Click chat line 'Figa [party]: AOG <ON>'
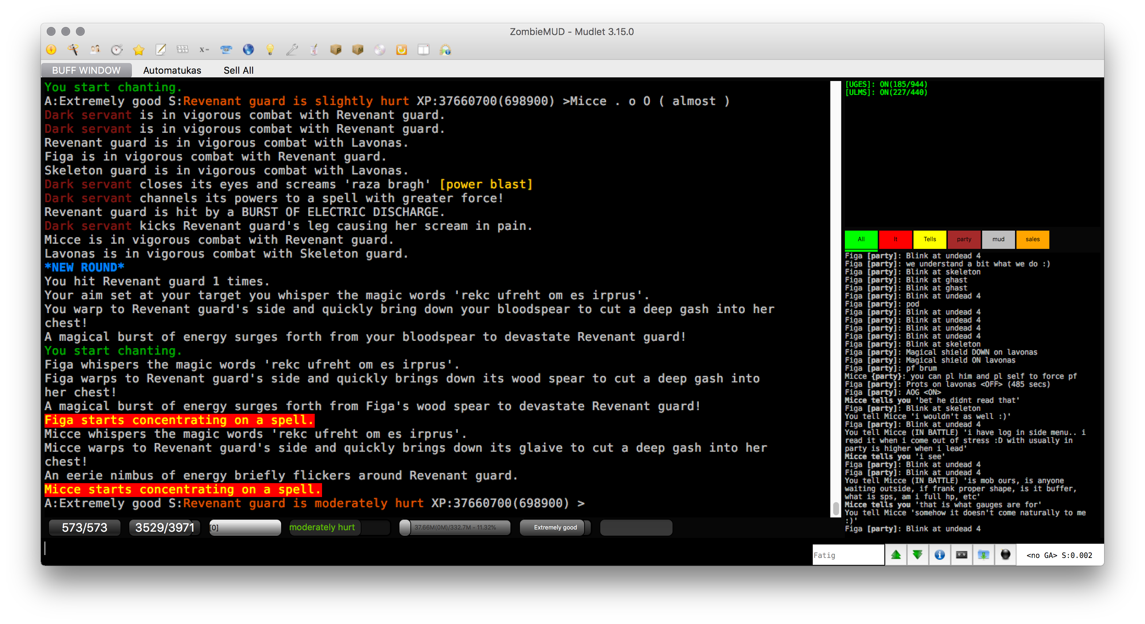The image size is (1145, 624). pyautogui.click(x=893, y=393)
